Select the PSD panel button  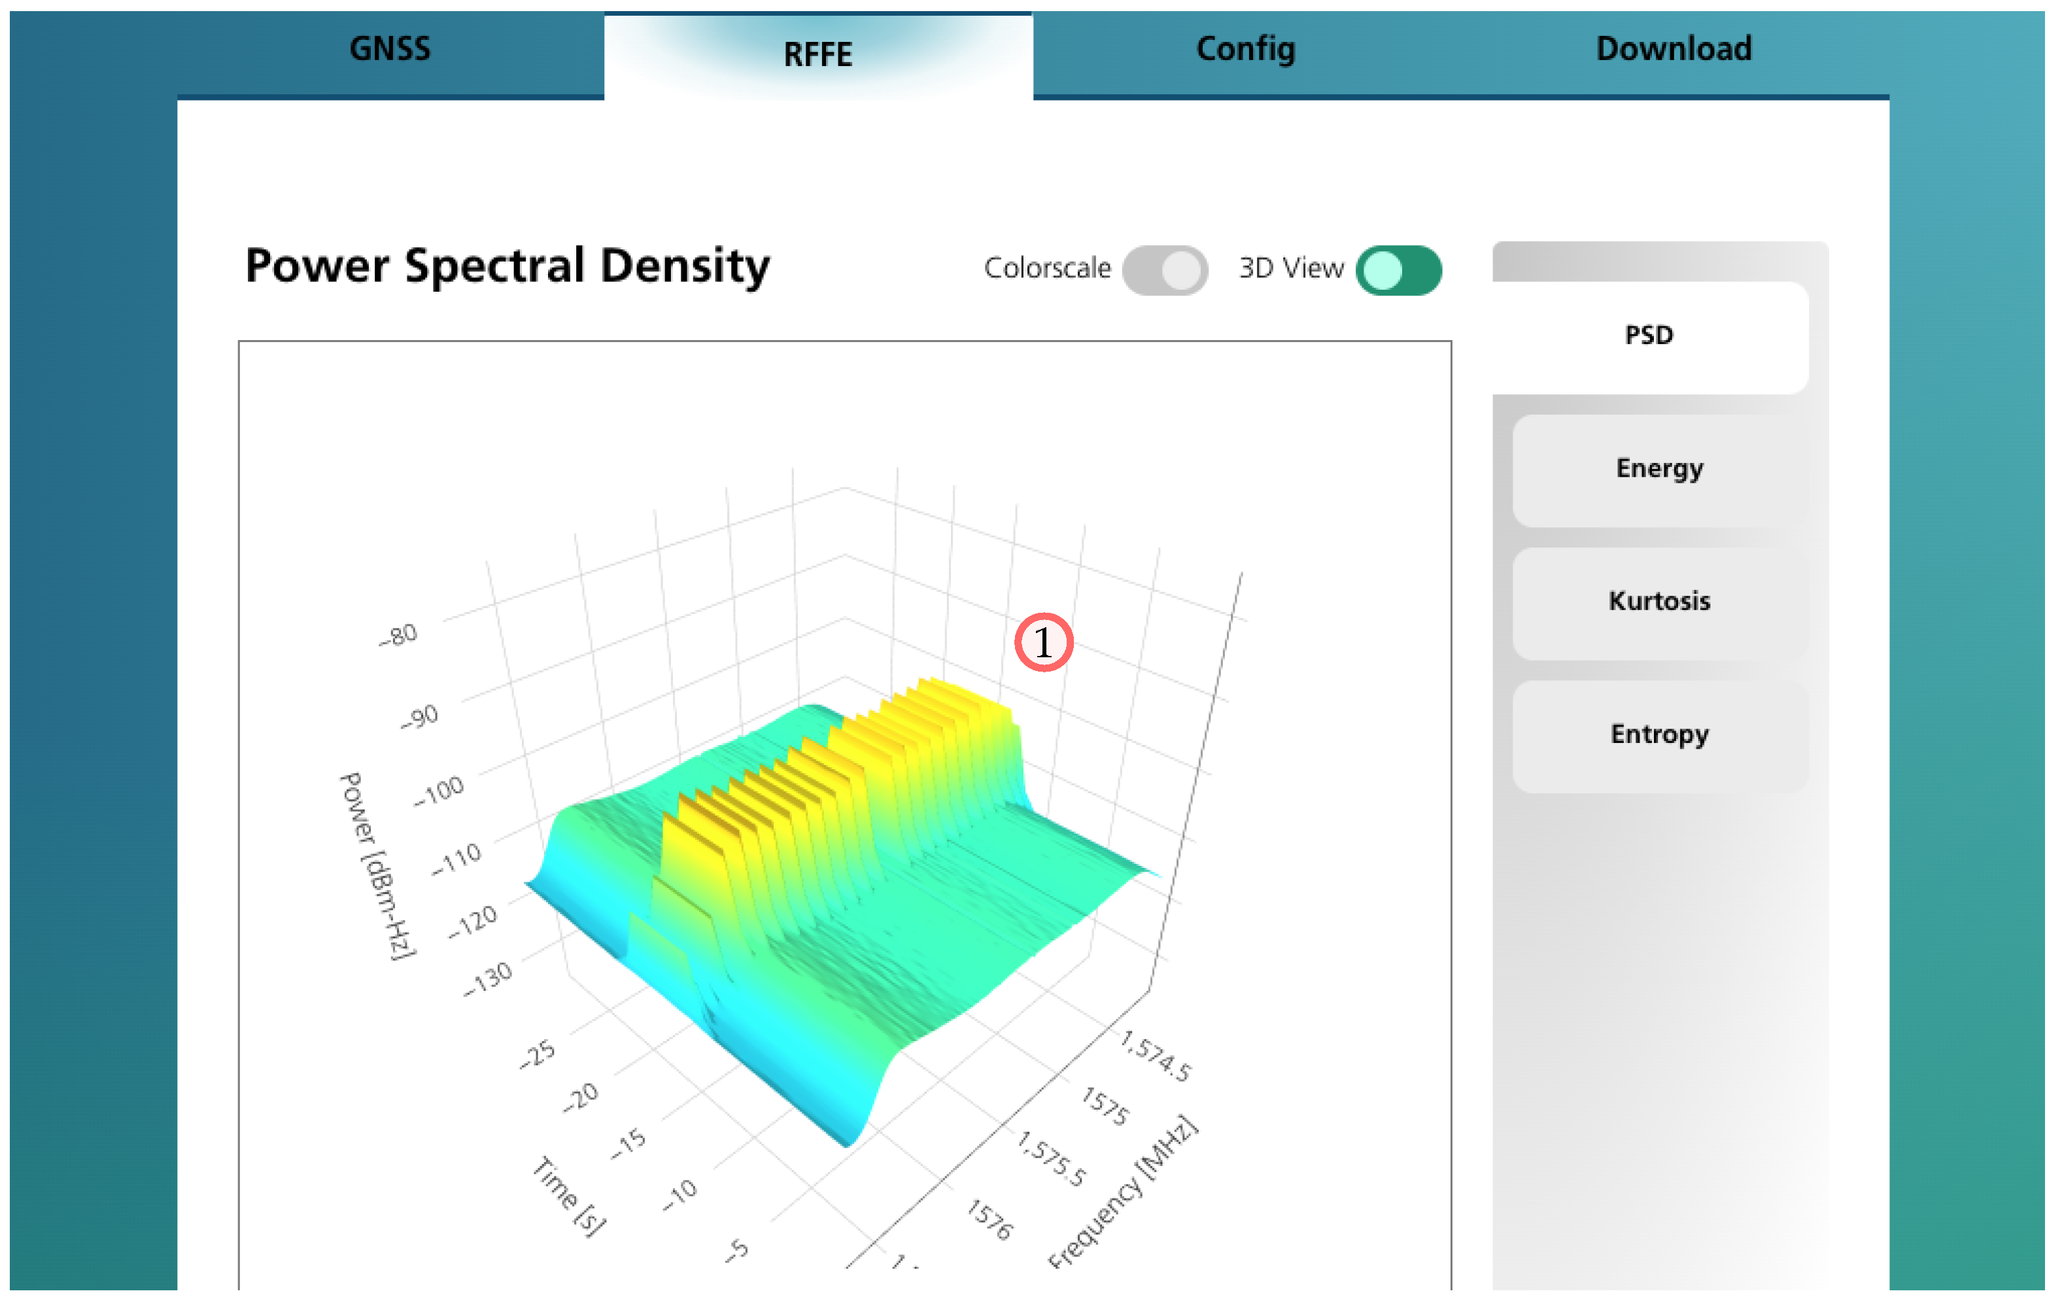(1649, 335)
